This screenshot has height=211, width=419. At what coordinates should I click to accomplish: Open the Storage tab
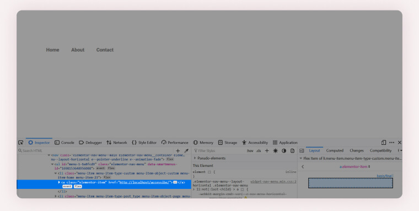[228, 142]
